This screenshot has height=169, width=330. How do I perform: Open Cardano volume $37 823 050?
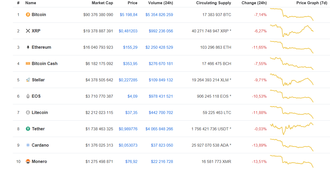click(x=162, y=145)
